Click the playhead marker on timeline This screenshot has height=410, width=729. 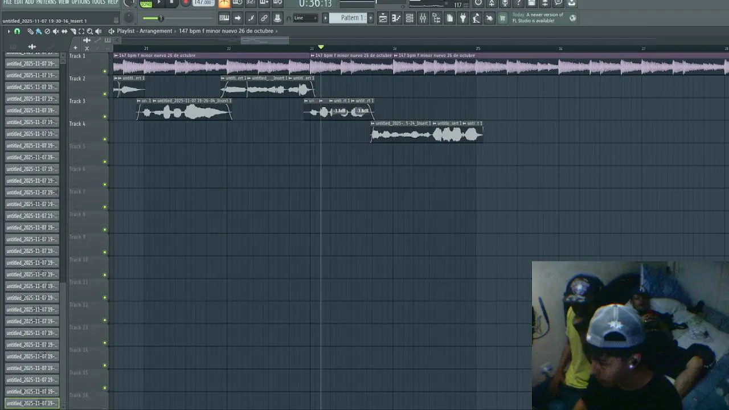(x=321, y=47)
